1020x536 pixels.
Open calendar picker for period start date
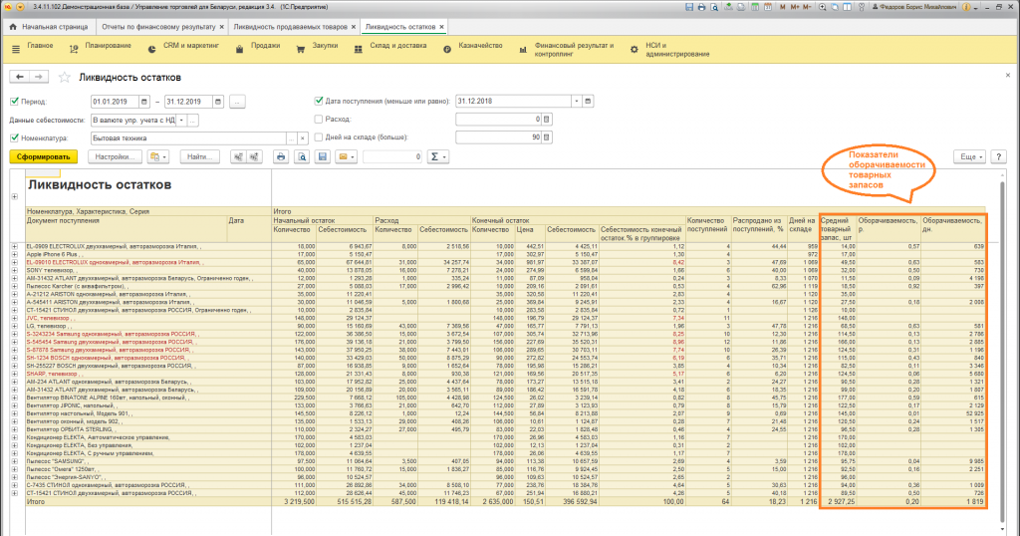click(142, 102)
